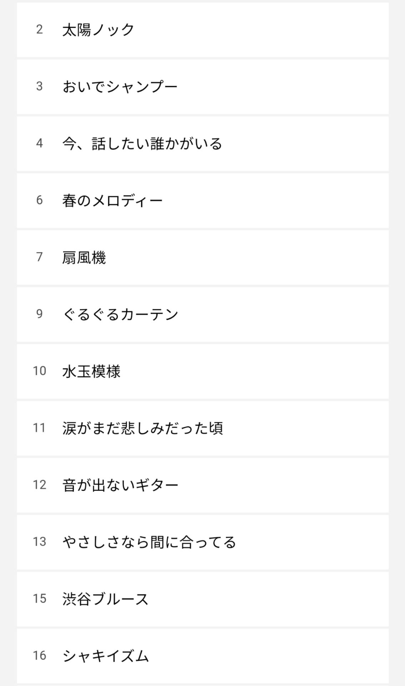Tap track number 9
The height and width of the screenshot is (686, 405).
pos(39,314)
